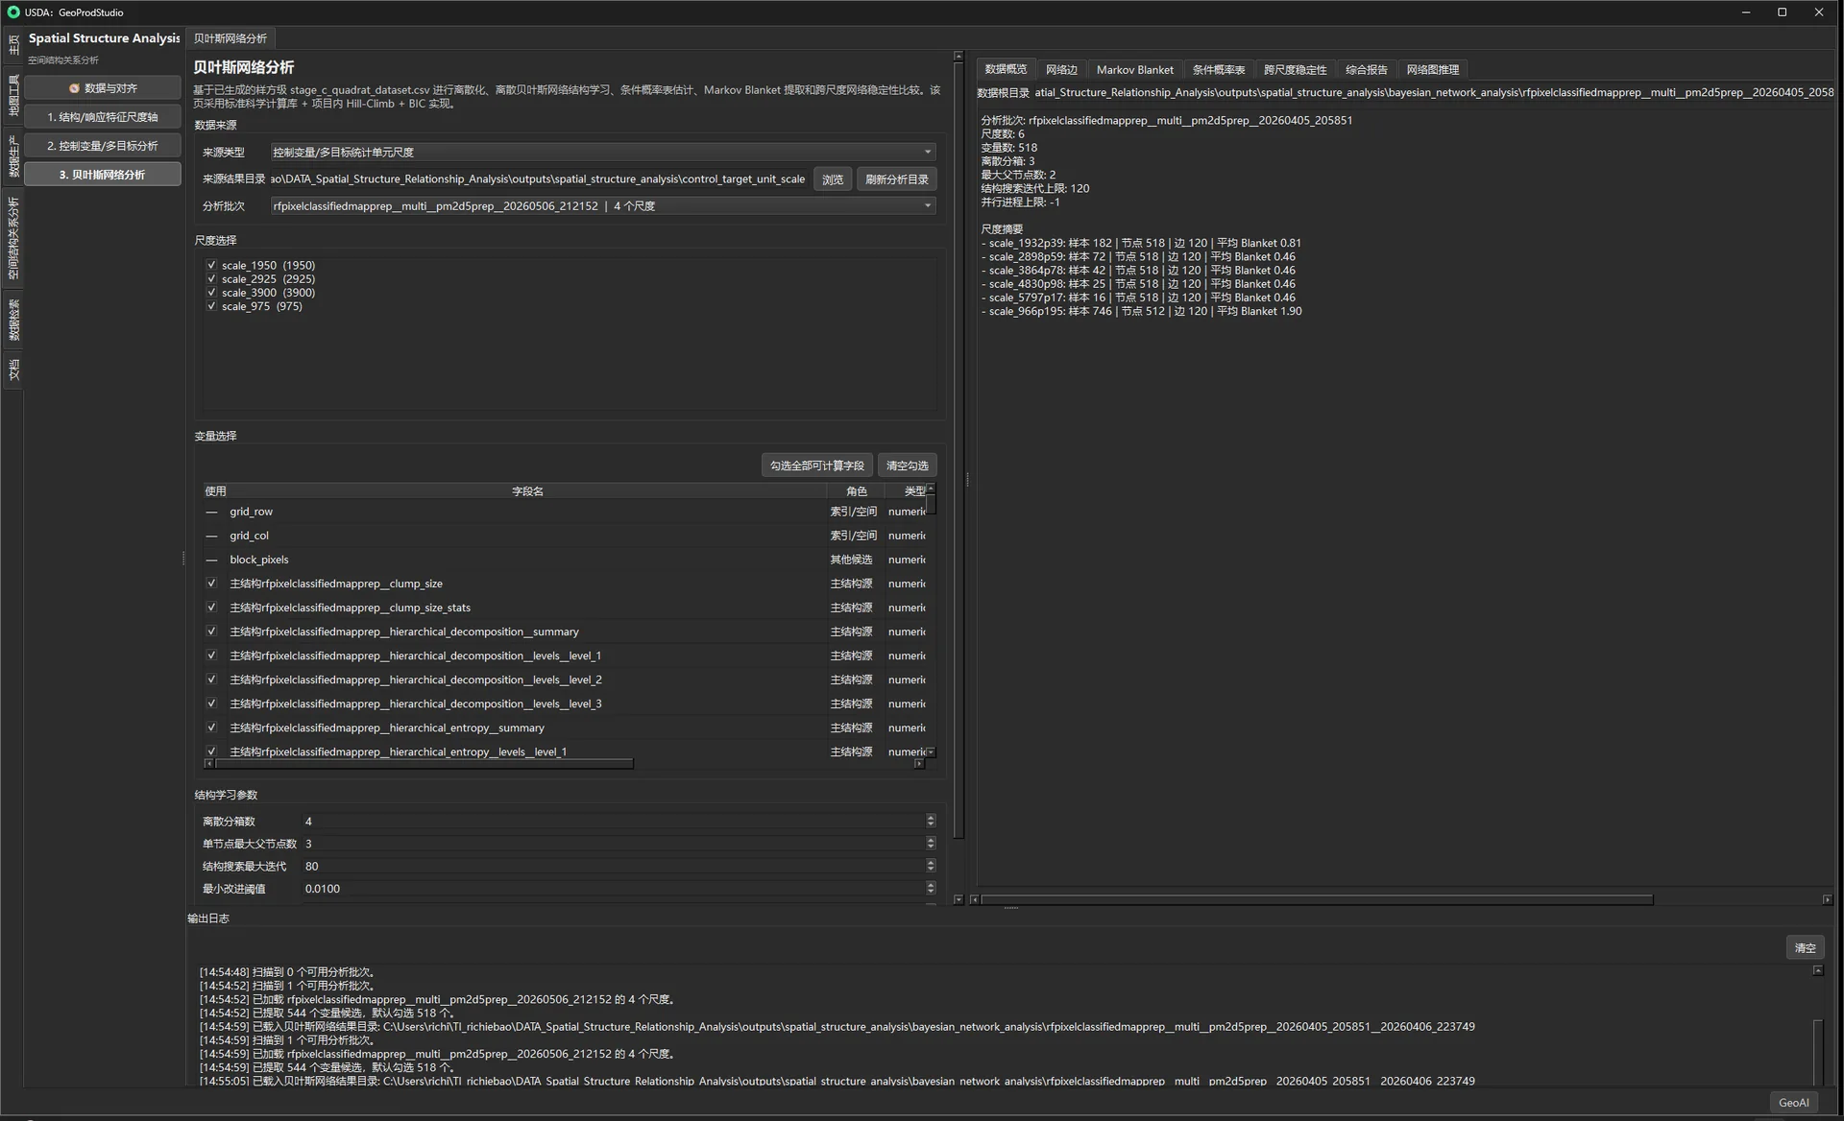Click the 清空勾选 button

coord(907,465)
